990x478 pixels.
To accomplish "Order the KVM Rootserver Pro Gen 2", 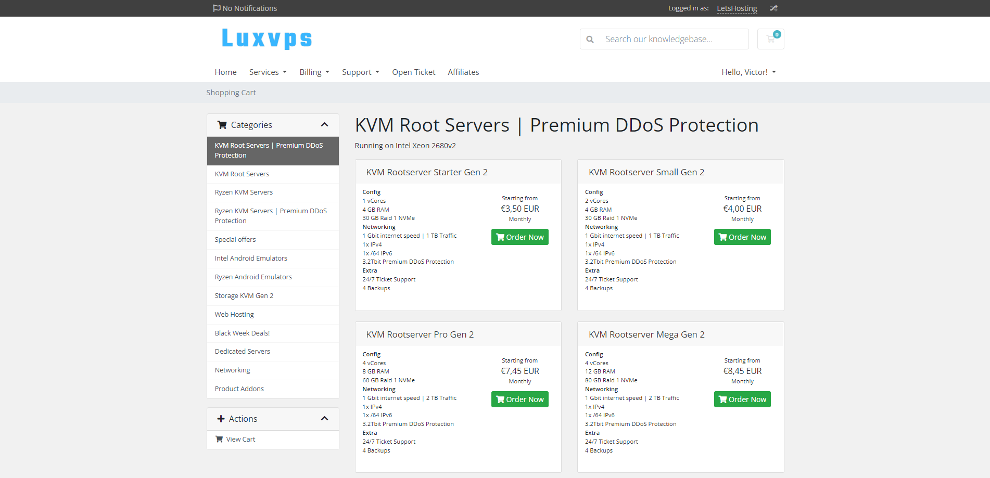I will tap(520, 399).
